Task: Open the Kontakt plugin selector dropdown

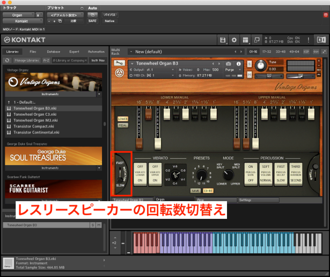Action: tap(23, 21)
